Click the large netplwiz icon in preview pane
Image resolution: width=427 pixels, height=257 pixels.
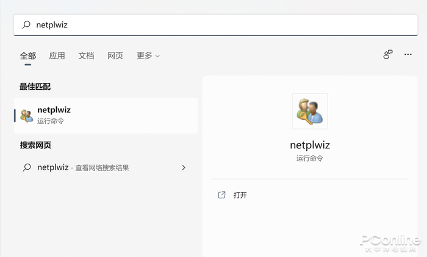(x=310, y=111)
